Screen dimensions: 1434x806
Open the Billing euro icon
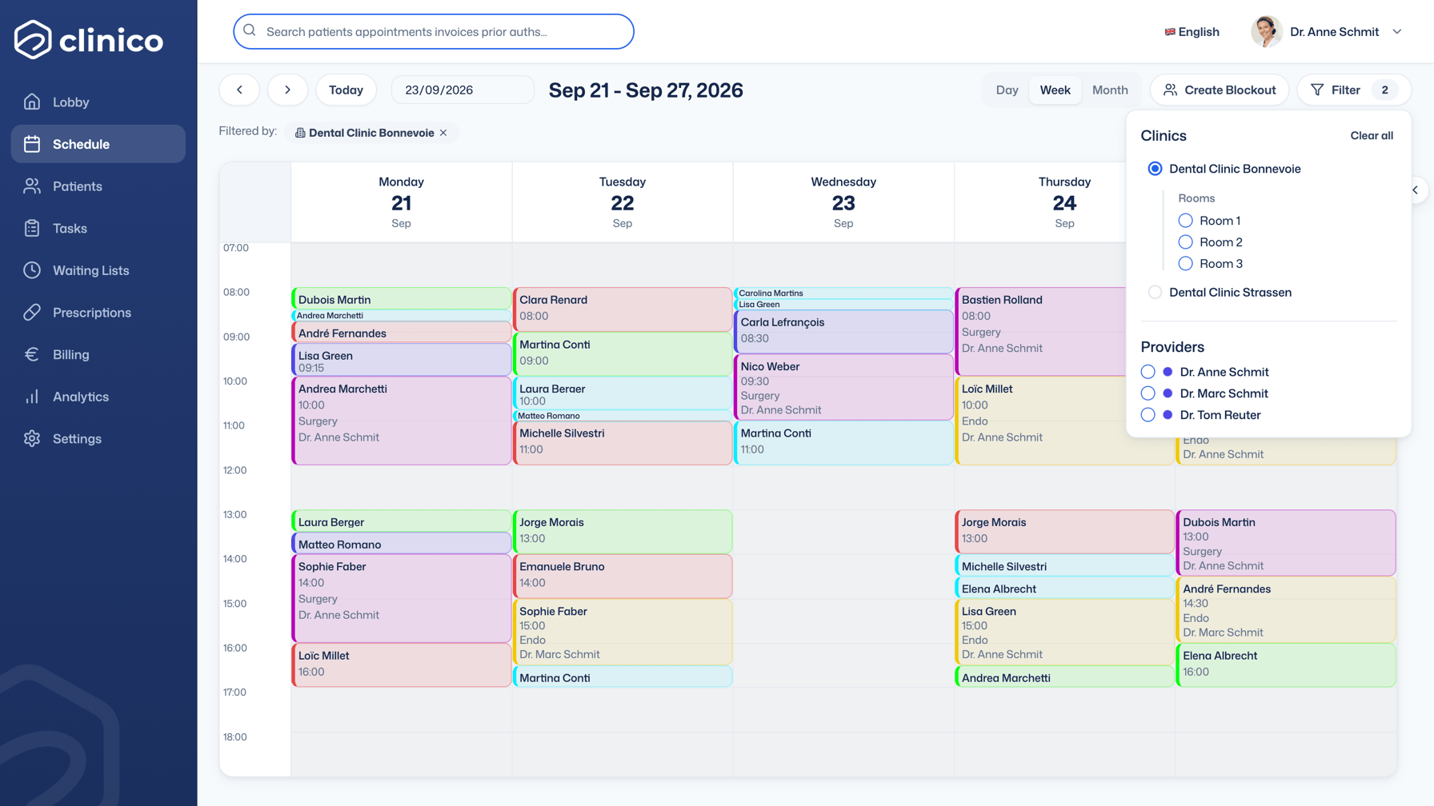32,354
